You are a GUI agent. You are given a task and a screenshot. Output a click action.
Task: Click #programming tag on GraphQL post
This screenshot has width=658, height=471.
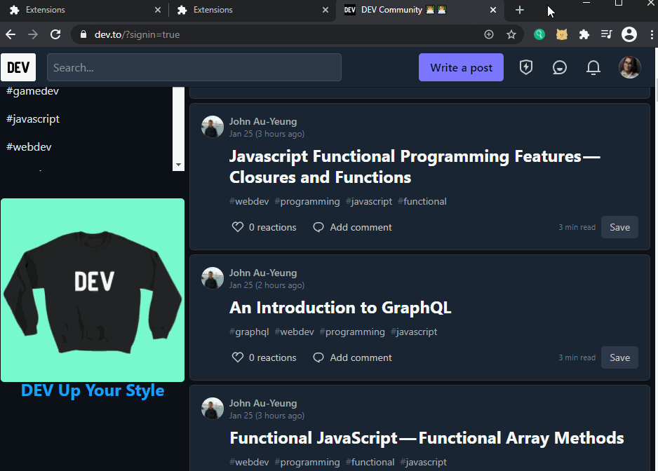tap(352, 332)
